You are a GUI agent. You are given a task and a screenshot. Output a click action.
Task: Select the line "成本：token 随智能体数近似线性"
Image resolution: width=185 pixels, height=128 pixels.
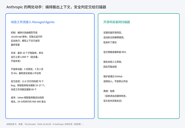[27, 98]
